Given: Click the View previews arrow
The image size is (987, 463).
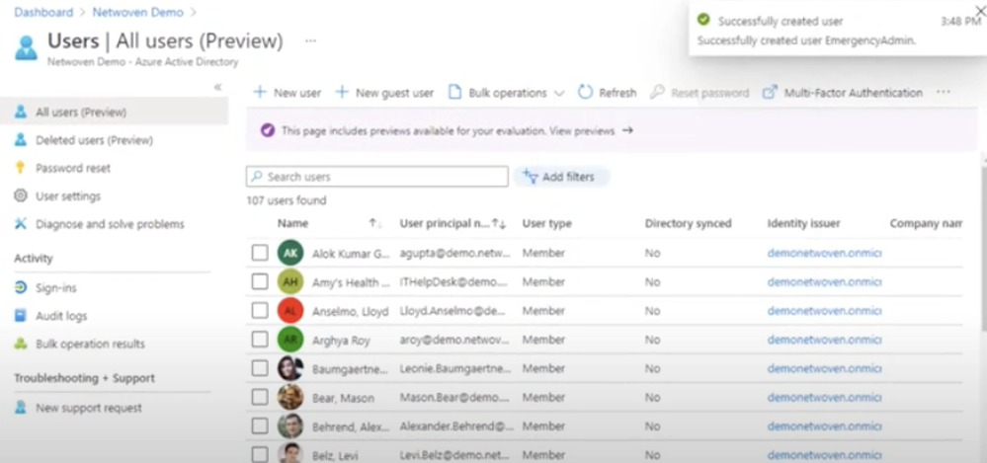Looking at the screenshot, I should click(x=627, y=131).
